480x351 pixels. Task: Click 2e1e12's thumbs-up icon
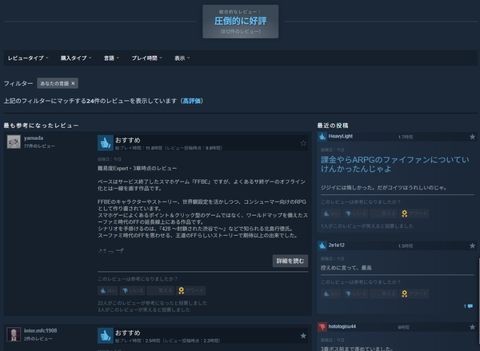pyautogui.click(x=322, y=245)
